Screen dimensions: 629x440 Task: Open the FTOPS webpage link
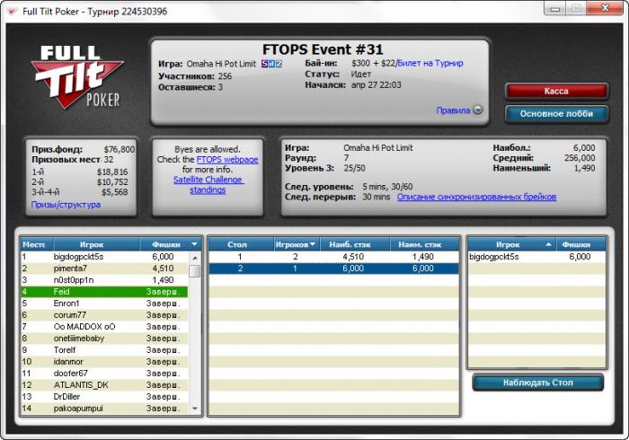point(227,160)
